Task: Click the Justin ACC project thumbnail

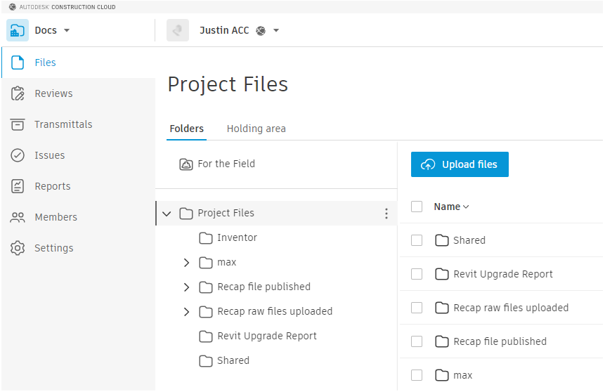Action: pyautogui.click(x=178, y=30)
